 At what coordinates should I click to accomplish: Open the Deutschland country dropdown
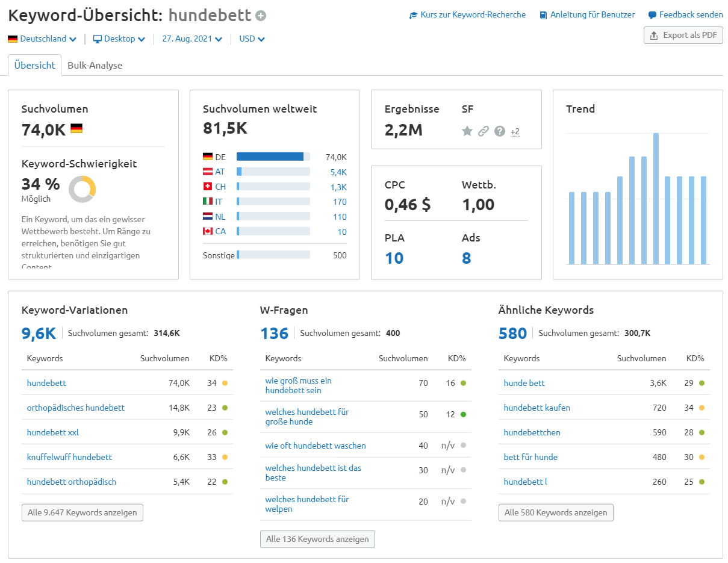[42, 38]
